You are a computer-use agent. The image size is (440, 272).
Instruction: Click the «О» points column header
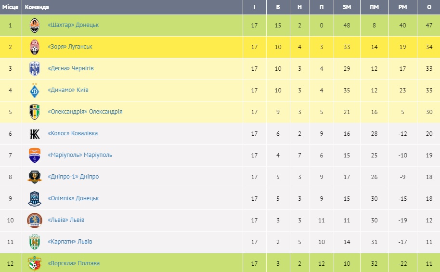[x=429, y=7]
